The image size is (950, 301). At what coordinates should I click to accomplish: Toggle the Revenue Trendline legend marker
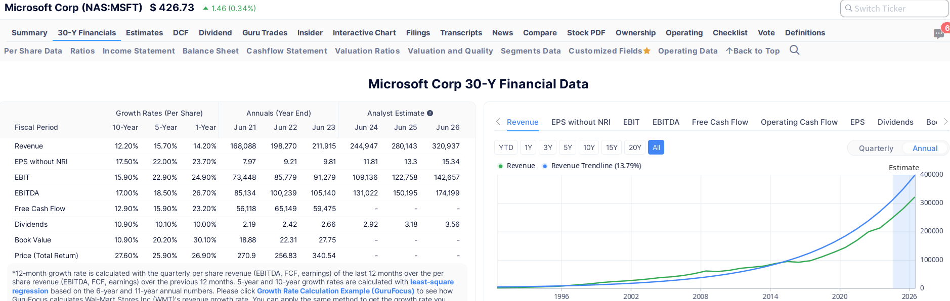click(545, 166)
